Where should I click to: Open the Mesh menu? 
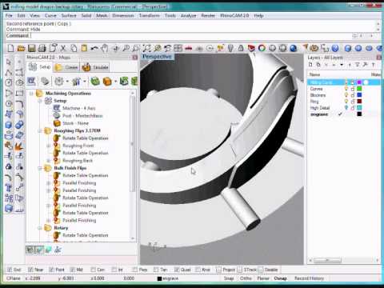pyautogui.click(x=102, y=16)
